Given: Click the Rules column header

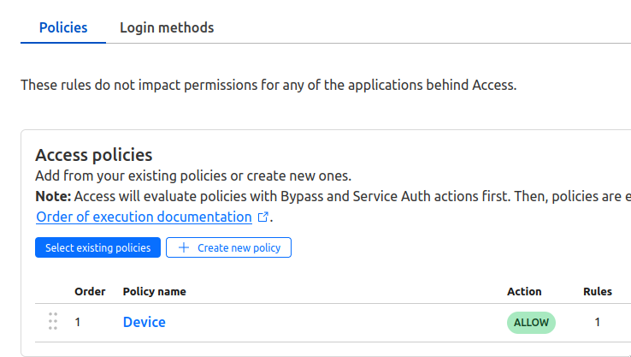Looking at the screenshot, I should click(598, 291).
